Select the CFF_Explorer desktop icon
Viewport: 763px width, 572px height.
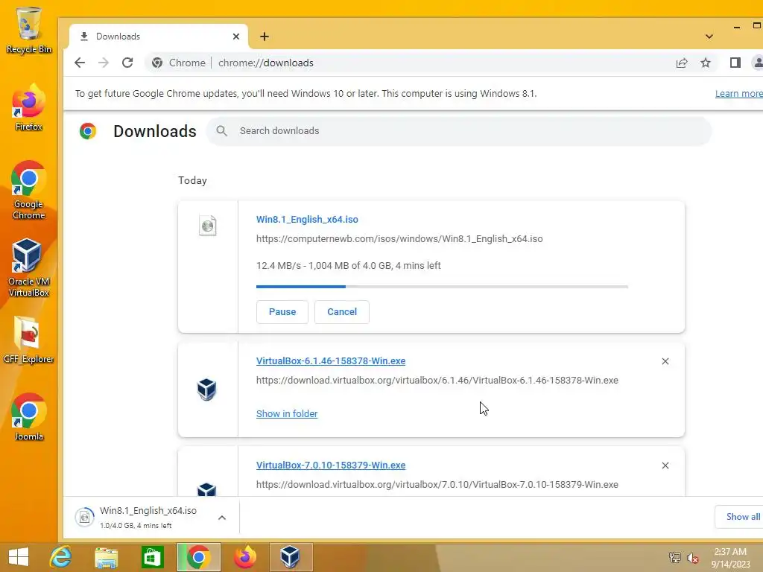[x=29, y=340]
